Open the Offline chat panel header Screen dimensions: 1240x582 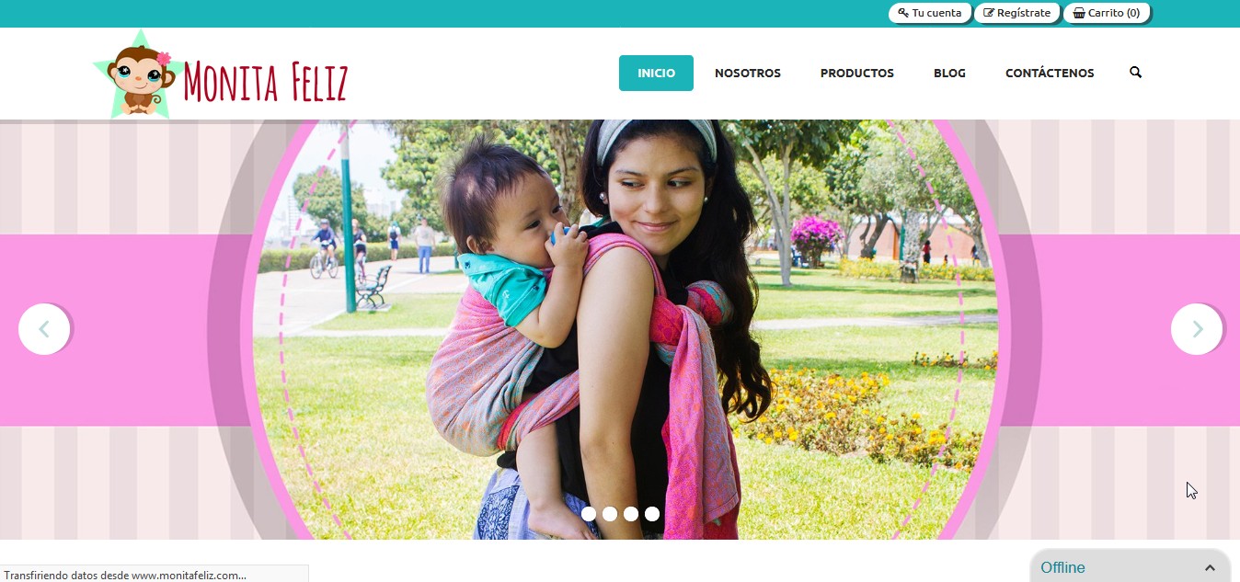point(1131,566)
